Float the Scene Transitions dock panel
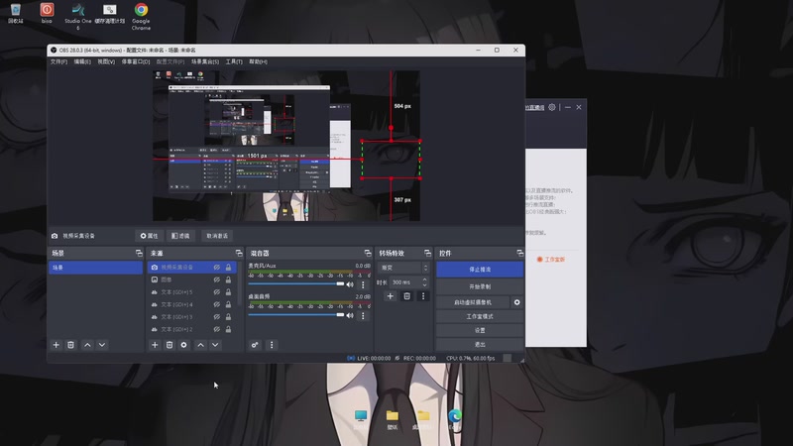 (427, 253)
